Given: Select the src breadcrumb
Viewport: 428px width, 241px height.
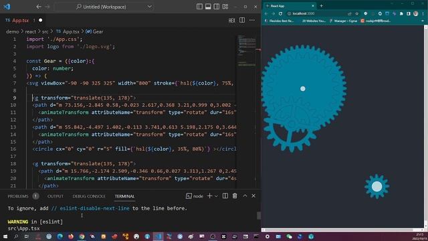Looking at the screenshot, I should pyautogui.click(x=45, y=31).
